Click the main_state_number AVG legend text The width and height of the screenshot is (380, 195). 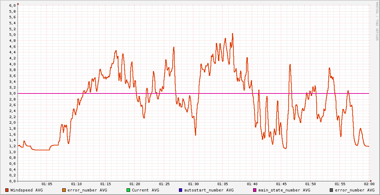(284, 190)
